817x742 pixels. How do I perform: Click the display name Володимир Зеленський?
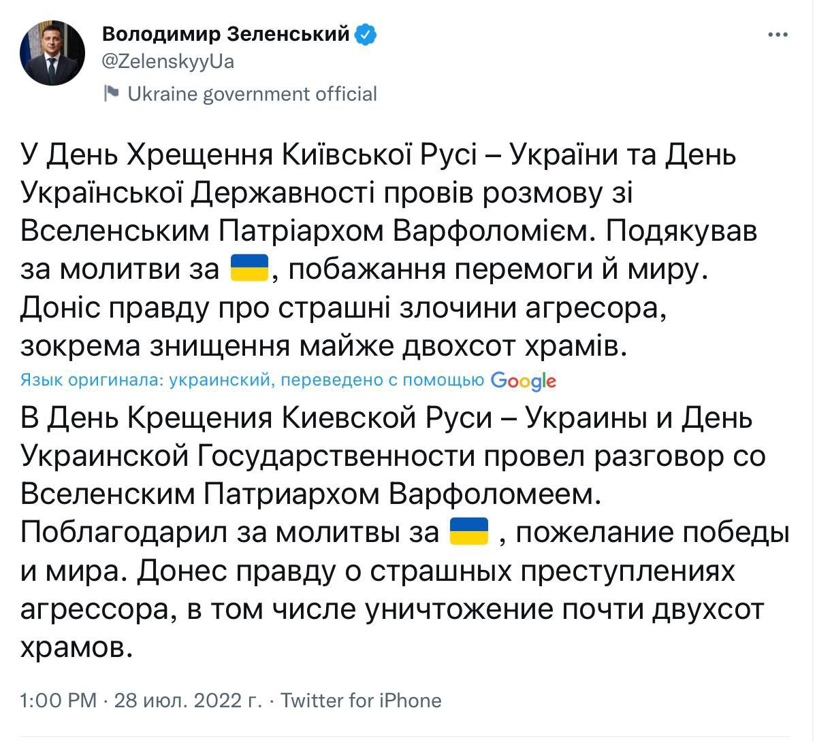click(225, 33)
